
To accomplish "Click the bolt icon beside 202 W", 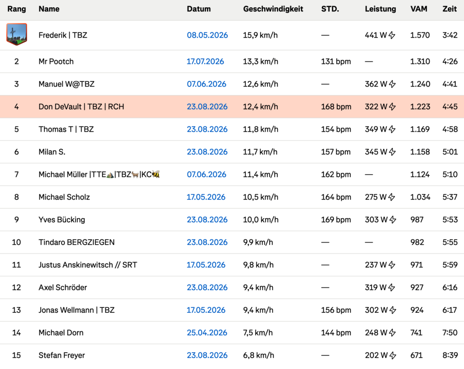I will (392, 355).
